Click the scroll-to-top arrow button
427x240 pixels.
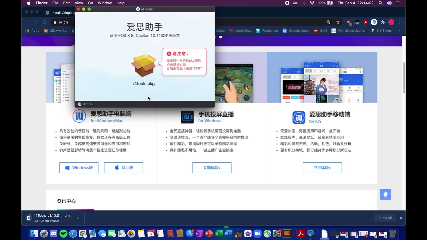click(x=385, y=194)
